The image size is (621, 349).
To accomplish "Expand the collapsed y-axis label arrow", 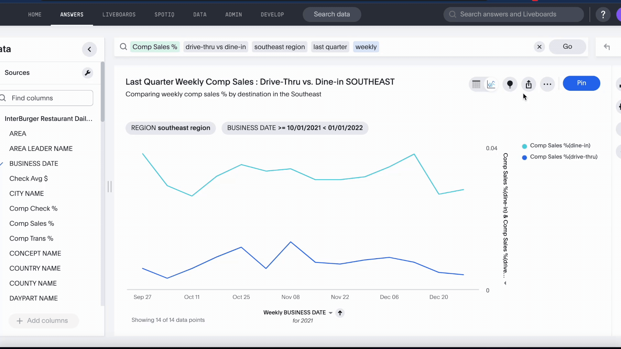I will [505, 283].
